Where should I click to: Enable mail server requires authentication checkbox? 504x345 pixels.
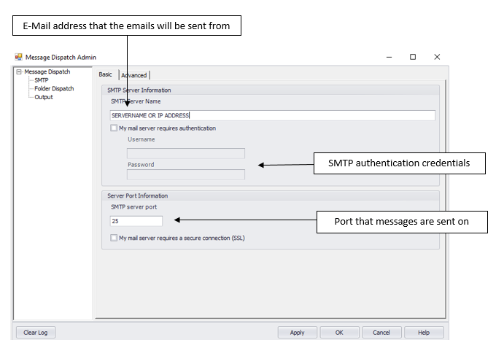tap(114, 128)
